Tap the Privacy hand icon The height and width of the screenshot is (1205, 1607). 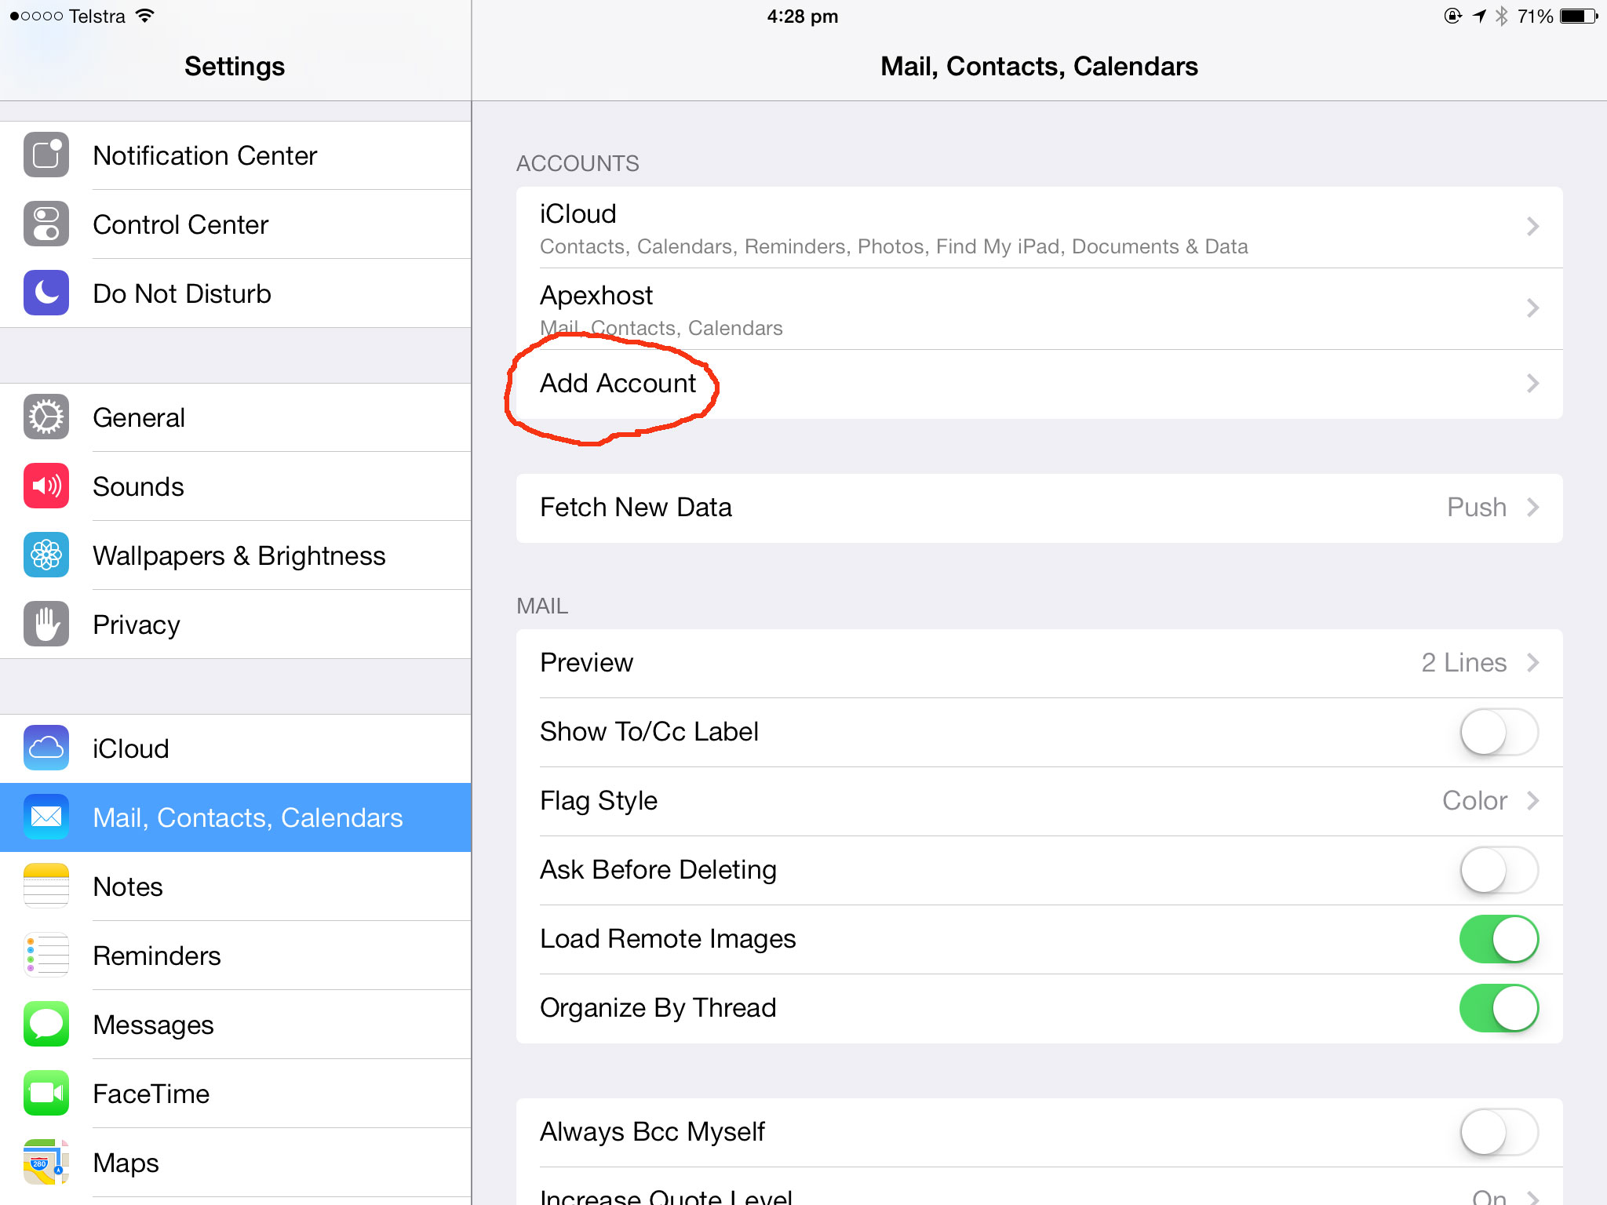(46, 624)
